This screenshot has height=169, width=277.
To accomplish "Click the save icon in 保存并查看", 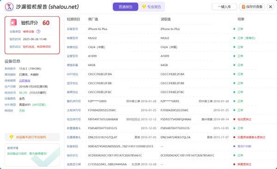I will tap(243, 7).
